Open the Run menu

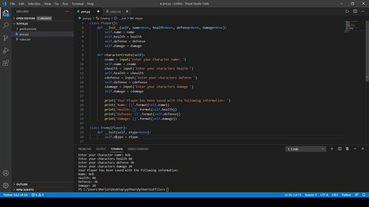[x=65, y=4]
